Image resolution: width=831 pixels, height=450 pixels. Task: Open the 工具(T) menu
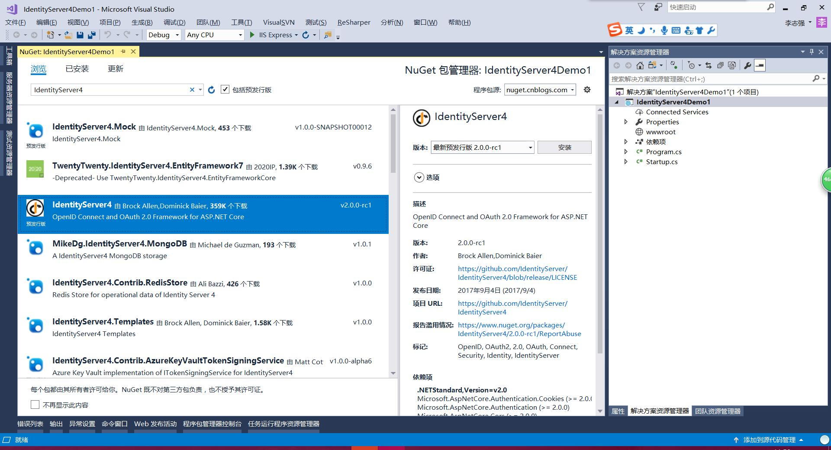coord(242,22)
